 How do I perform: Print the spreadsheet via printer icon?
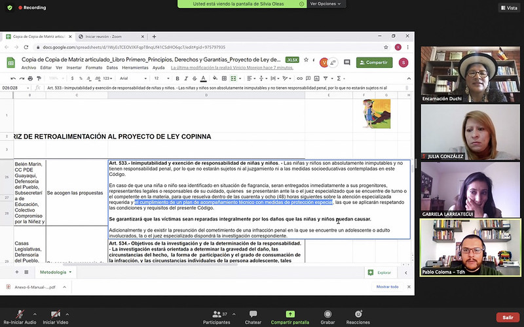30,78
